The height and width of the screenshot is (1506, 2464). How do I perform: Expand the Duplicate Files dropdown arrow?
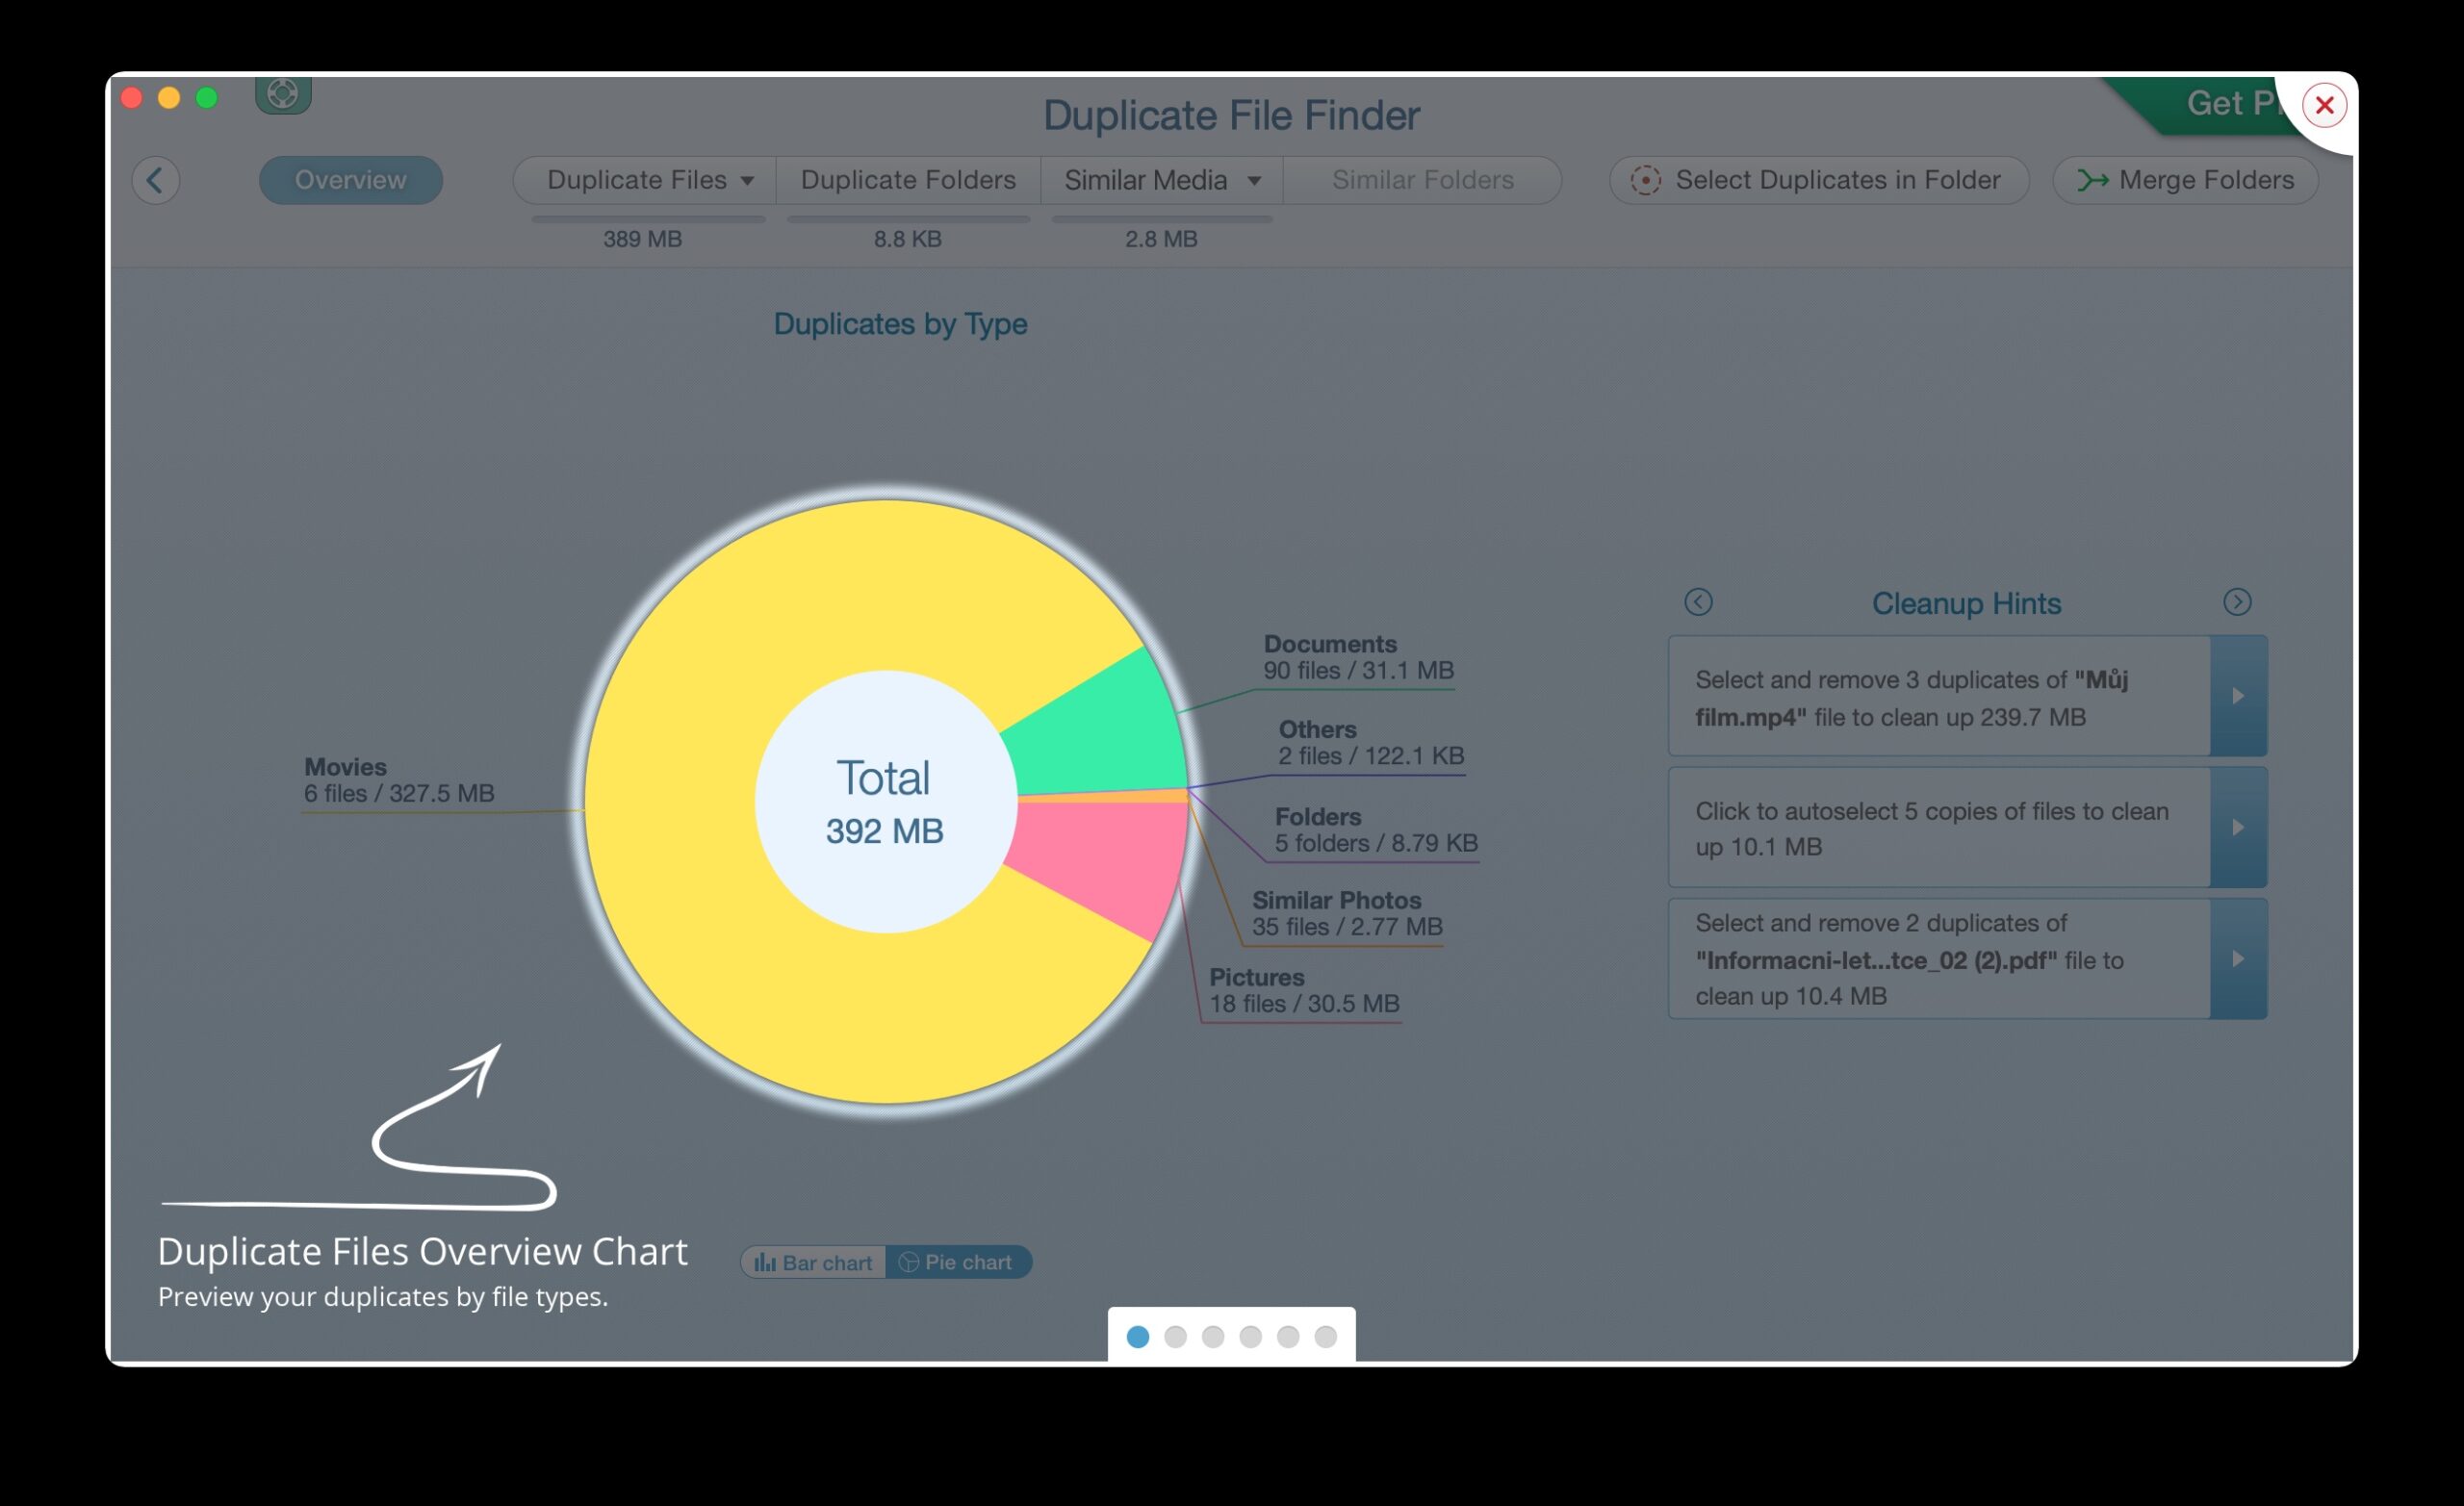(747, 181)
